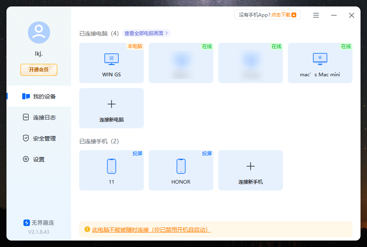Select the WIN GS computer icon
The width and height of the screenshot is (367, 247).
click(111, 59)
